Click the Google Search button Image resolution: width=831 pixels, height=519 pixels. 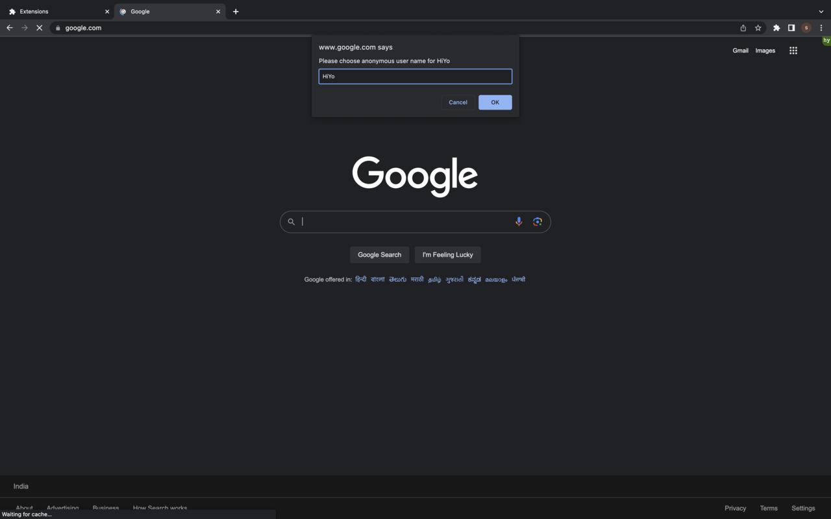pyautogui.click(x=379, y=255)
